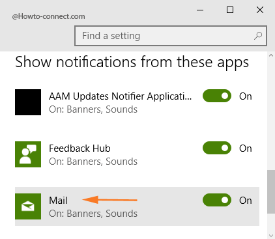Click the magnifier search icon
Screen dimensions: 275x239
pyautogui.click(x=258, y=36)
